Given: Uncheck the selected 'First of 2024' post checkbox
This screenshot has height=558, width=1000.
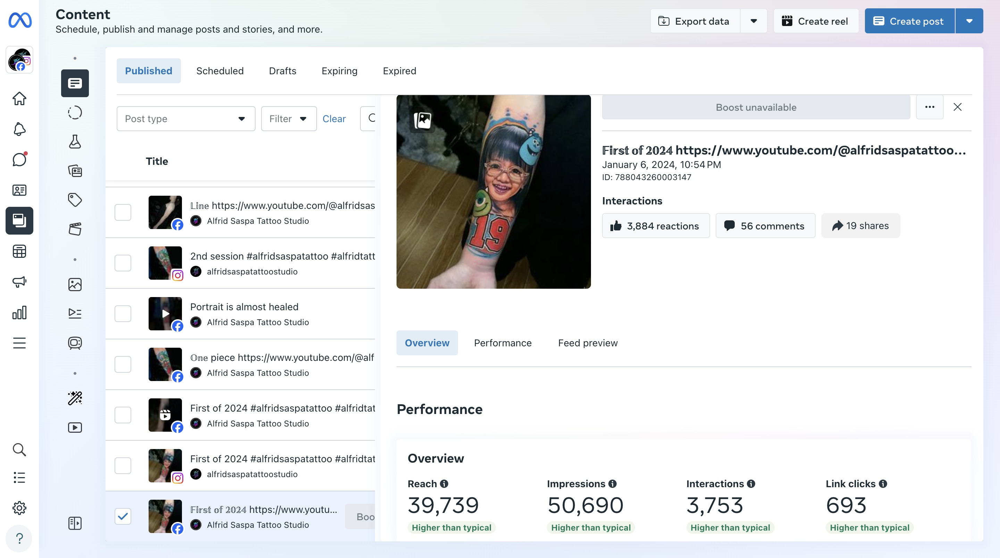Looking at the screenshot, I should tap(123, 516).
